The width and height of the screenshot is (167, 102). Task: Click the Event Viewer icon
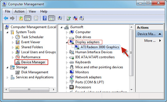point(18,42)
